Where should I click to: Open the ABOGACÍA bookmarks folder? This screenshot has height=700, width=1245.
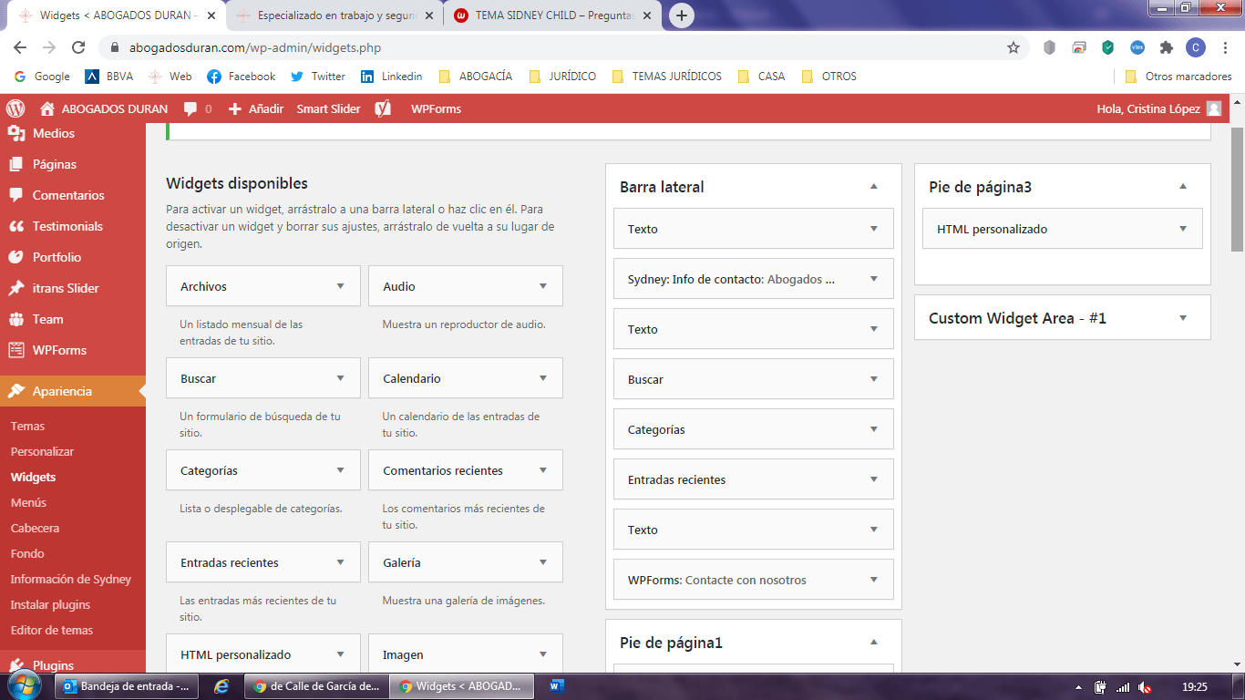(475, 77)
